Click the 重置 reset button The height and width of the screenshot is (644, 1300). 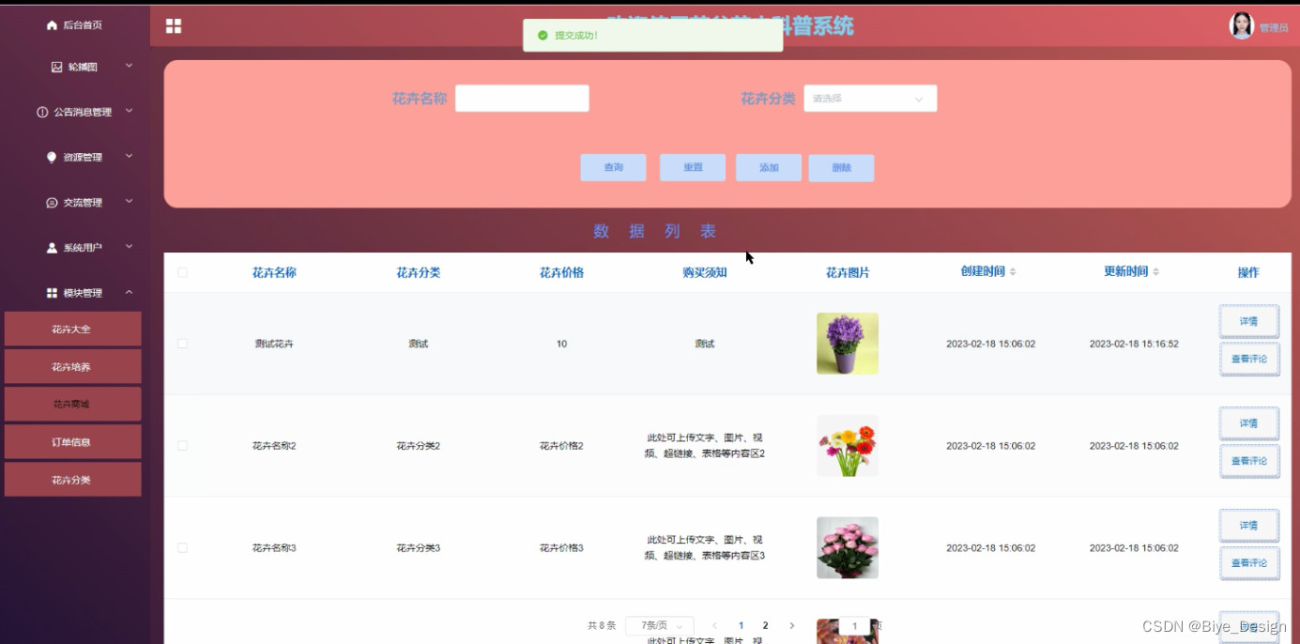[693, 168]
